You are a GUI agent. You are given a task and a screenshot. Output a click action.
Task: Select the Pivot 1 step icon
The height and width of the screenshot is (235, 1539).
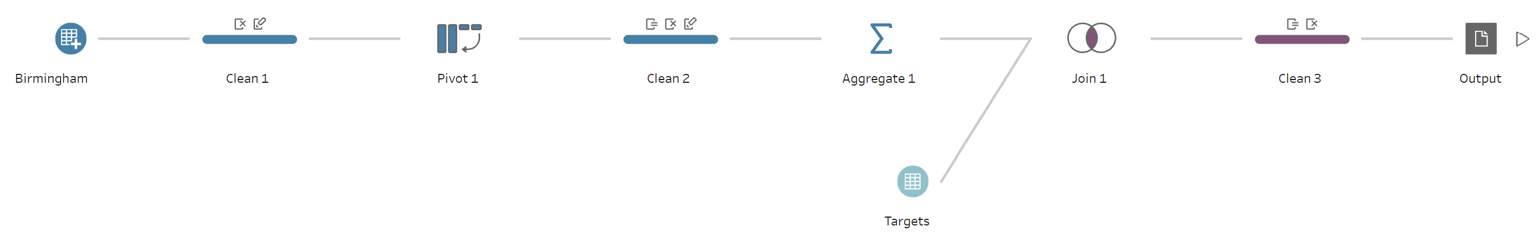(x=459, y=39)
